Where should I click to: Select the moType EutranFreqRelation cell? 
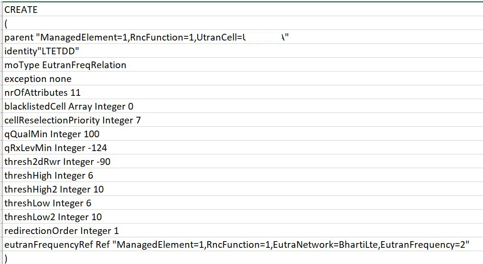pyautogui.click(x=243, y=65)
